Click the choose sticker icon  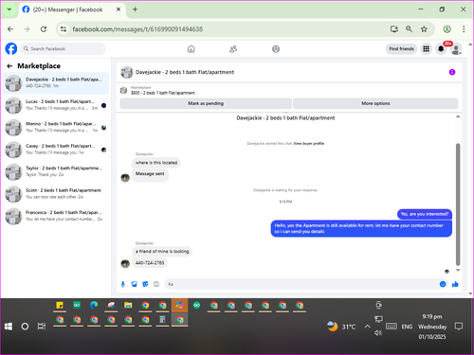coord(145,284)
